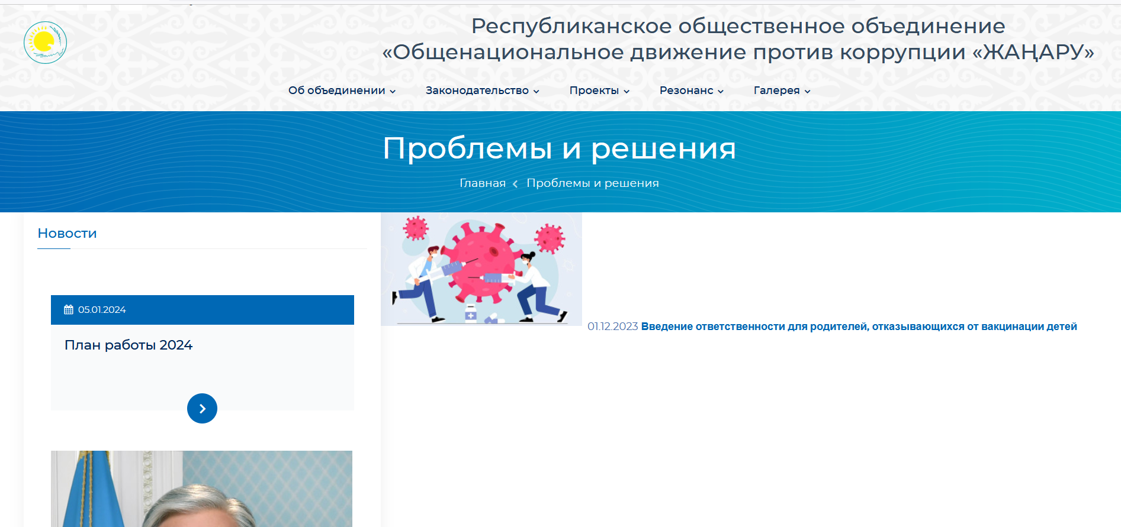Open the Резонанс dropdown menu

point(692,90)
